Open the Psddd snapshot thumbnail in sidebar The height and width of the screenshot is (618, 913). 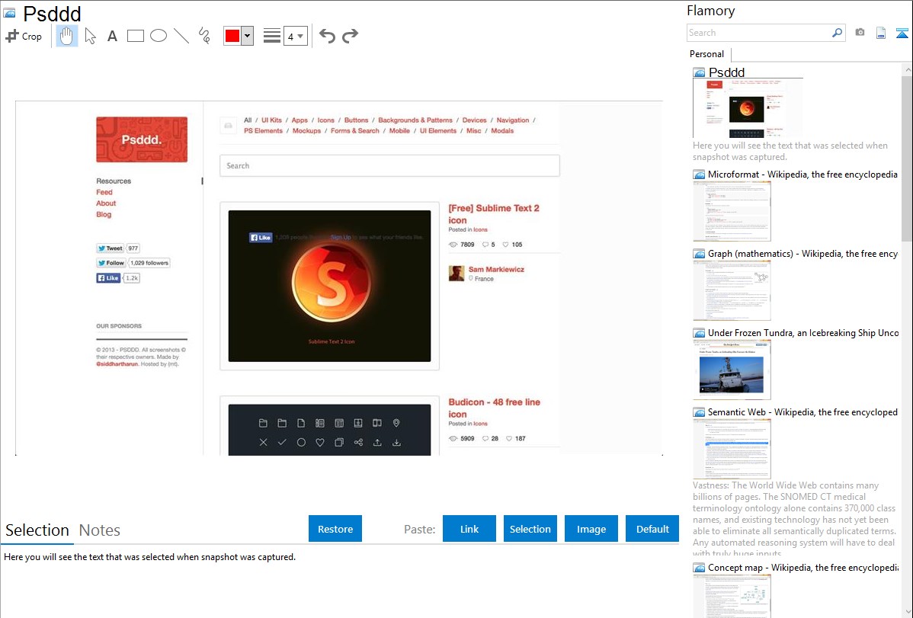tap(748, 108)
